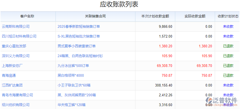The height and width of the screenshot is (109, 240).
Task: Sort by 客户名称 column header
Action: [x=27, y=16]
